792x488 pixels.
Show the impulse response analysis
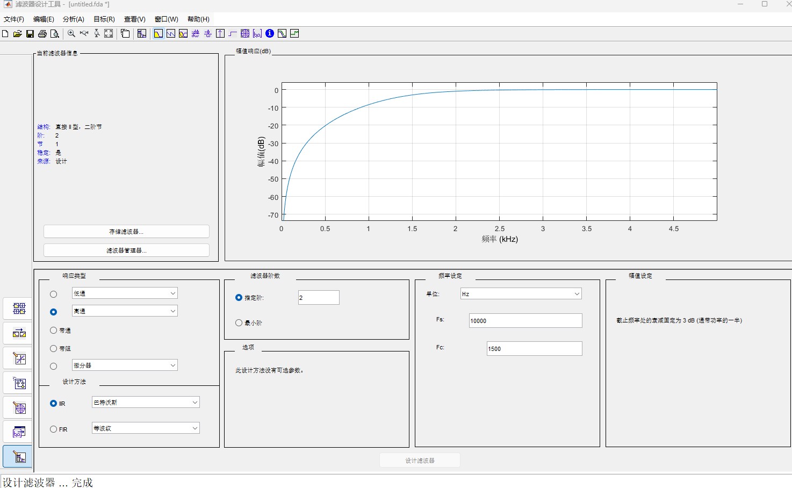click(x=220, y=34)
